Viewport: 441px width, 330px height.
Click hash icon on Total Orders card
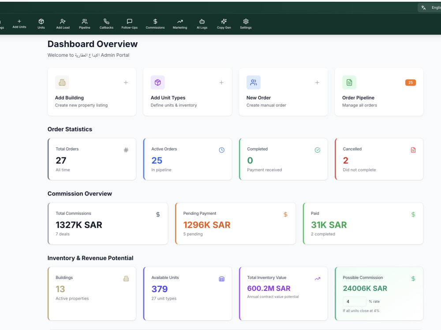pyautogui.click(x=126, y=150)
